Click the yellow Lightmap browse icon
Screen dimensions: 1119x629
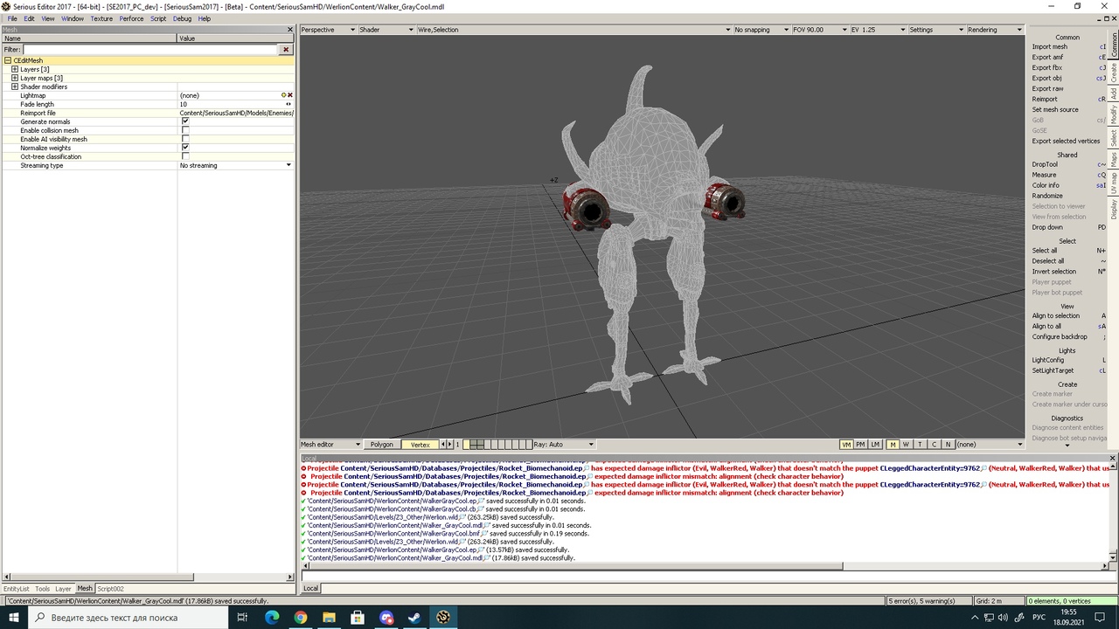click(x=283, y=95)
